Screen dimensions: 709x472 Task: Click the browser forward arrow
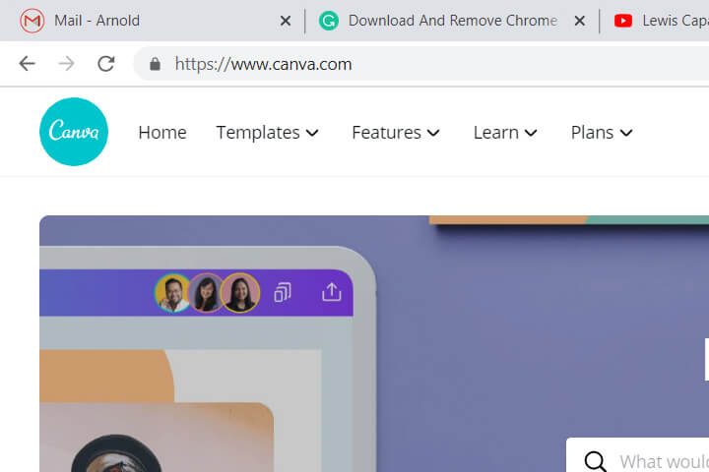pos(67,64)
